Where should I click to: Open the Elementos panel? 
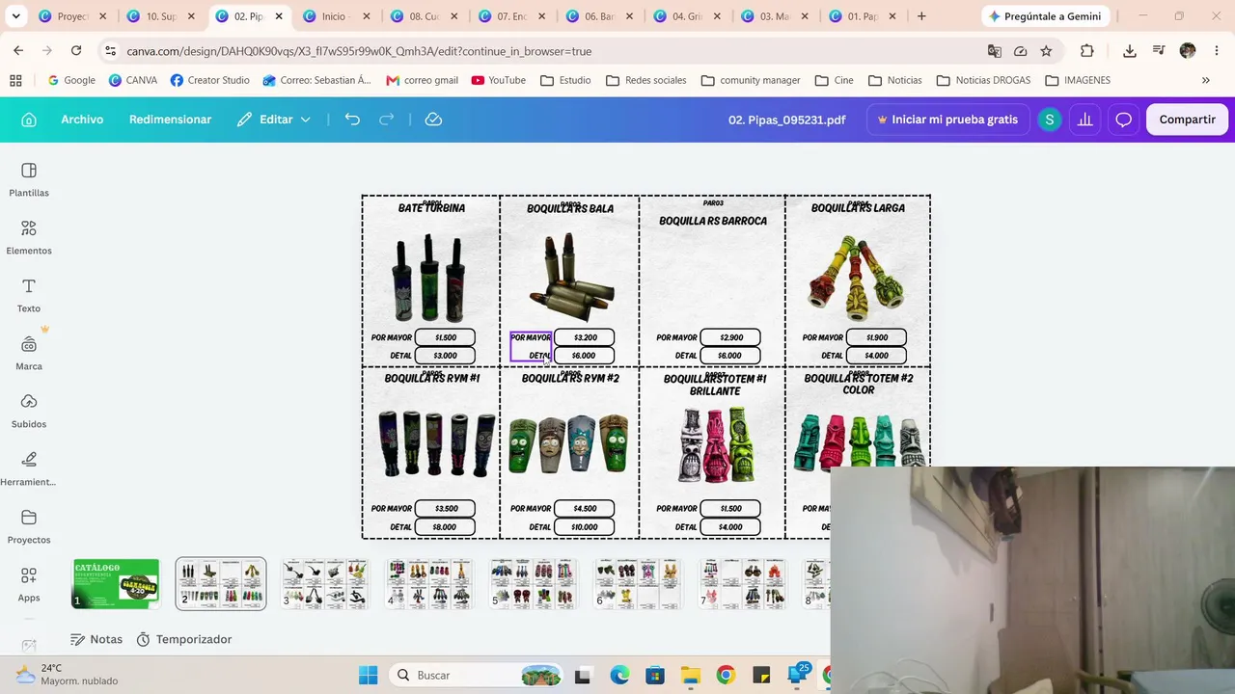[x=29, y=238]
